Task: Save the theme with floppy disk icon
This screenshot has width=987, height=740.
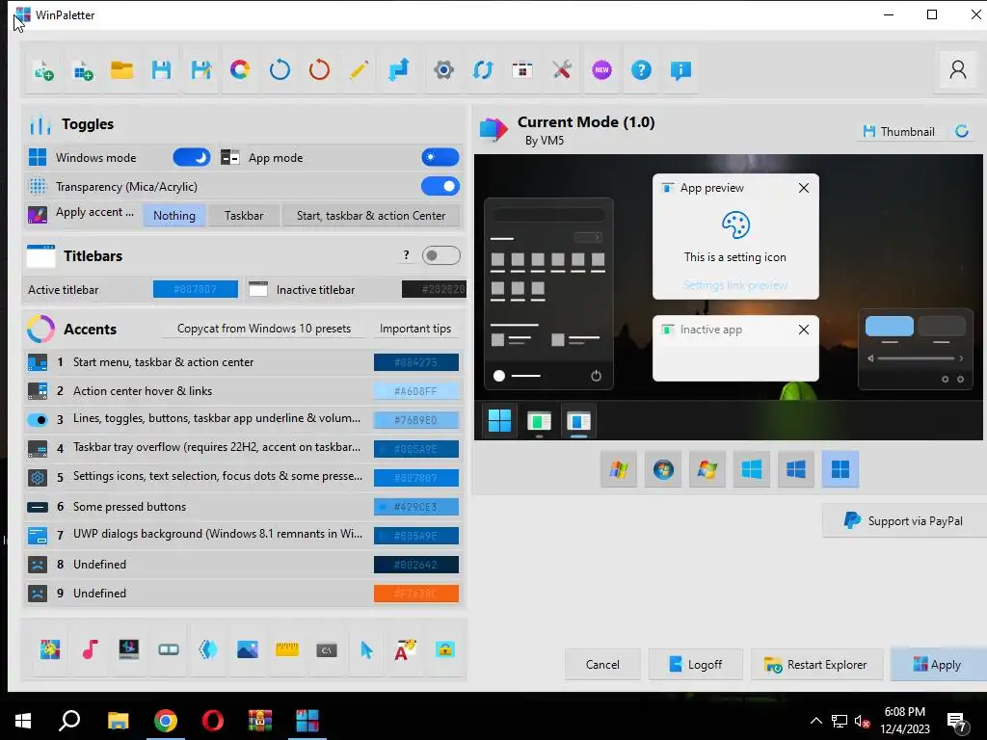Action: 161,69
